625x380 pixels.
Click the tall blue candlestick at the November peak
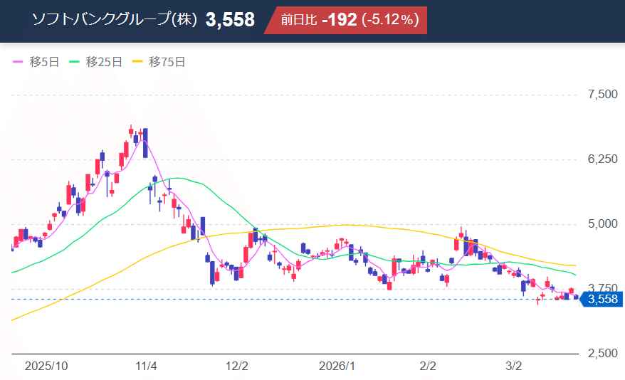(145, 143)
